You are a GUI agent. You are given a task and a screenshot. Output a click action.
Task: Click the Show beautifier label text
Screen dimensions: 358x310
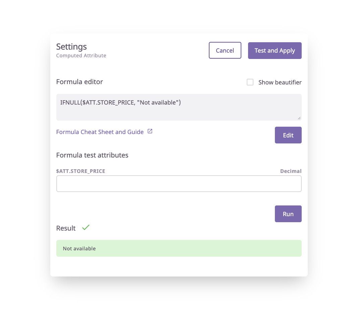click(x=280, y=82)
